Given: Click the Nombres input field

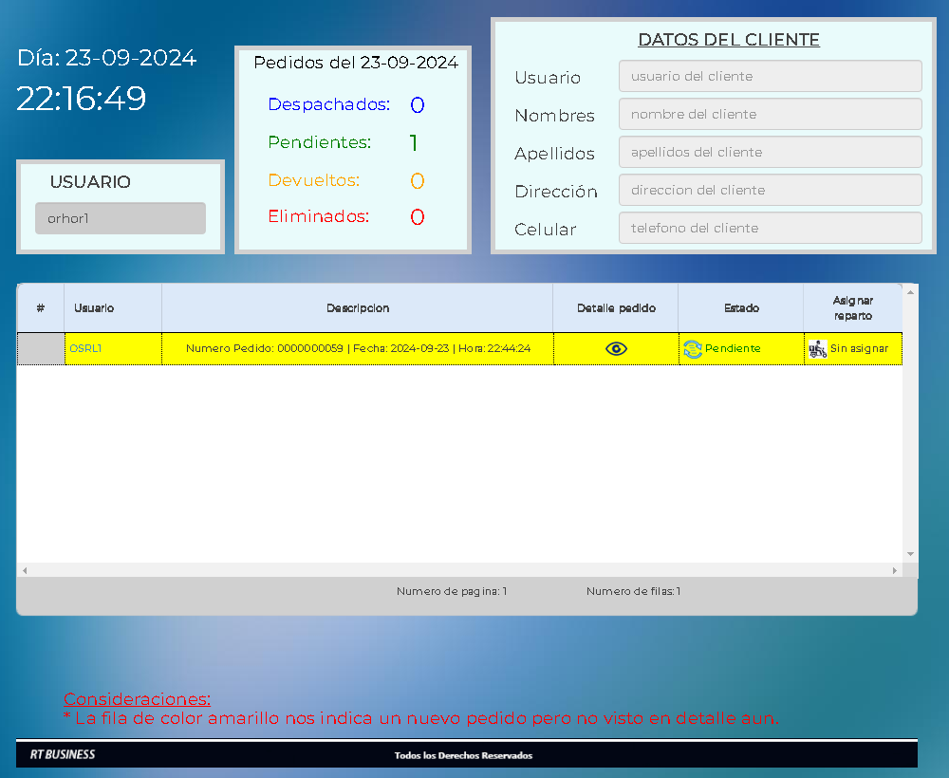Looking at the screenshot, I should click(x=770, y=114).
